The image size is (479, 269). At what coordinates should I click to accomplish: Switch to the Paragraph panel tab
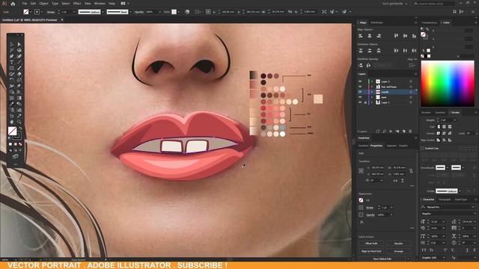(x=445, y=200)
